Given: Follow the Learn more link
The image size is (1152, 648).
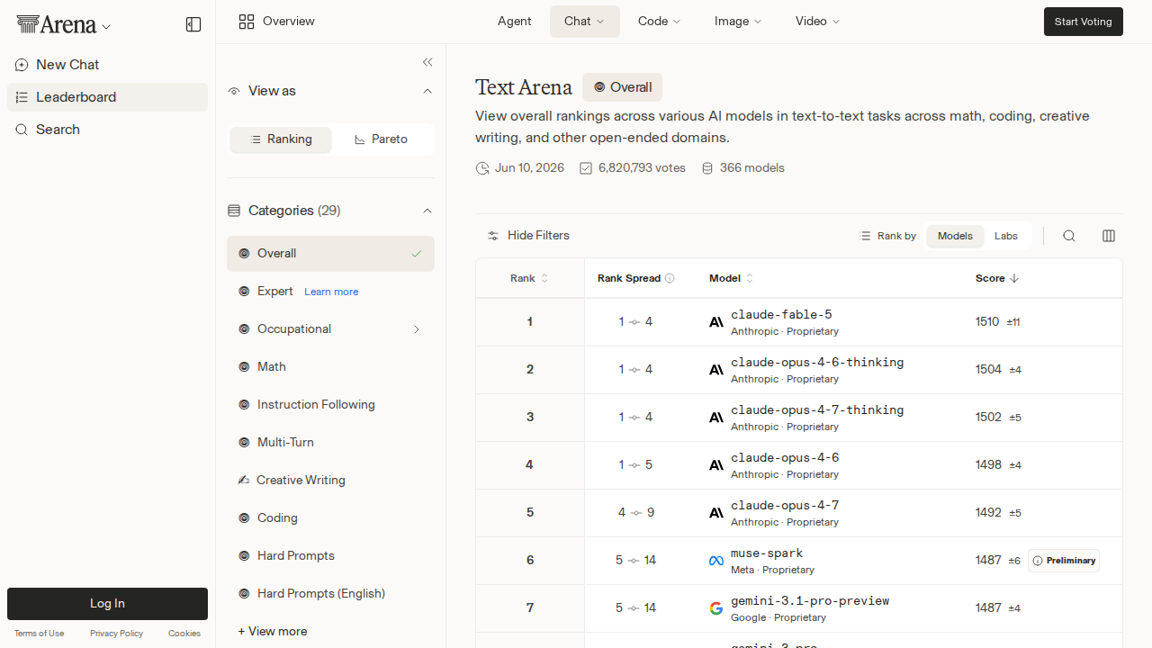Looking at the screenshot, I should tap(331, 292).
